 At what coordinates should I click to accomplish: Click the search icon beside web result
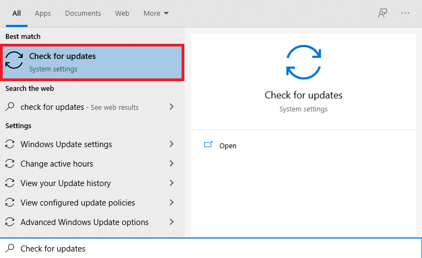coord(10,107)
